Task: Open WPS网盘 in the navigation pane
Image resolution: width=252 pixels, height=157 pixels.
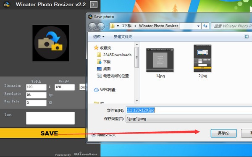Action: pos(108,90)
